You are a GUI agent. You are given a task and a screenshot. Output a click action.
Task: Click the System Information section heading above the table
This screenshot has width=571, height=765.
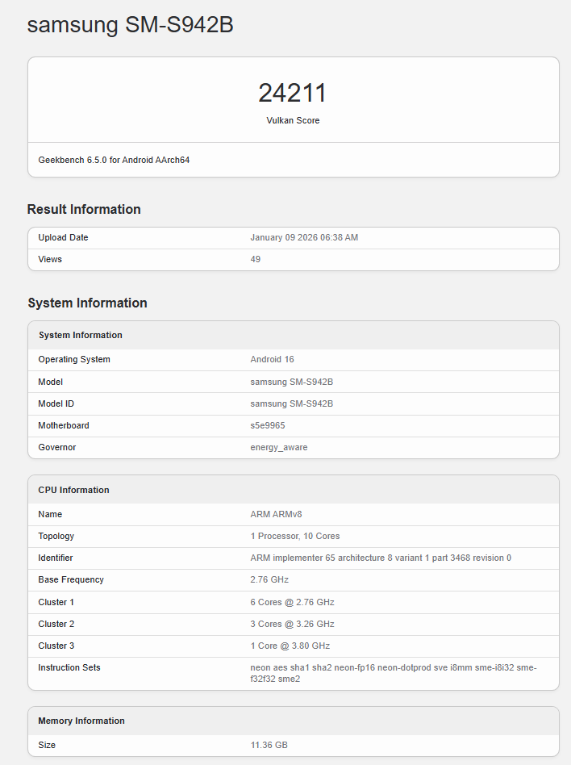coord(87,303)
